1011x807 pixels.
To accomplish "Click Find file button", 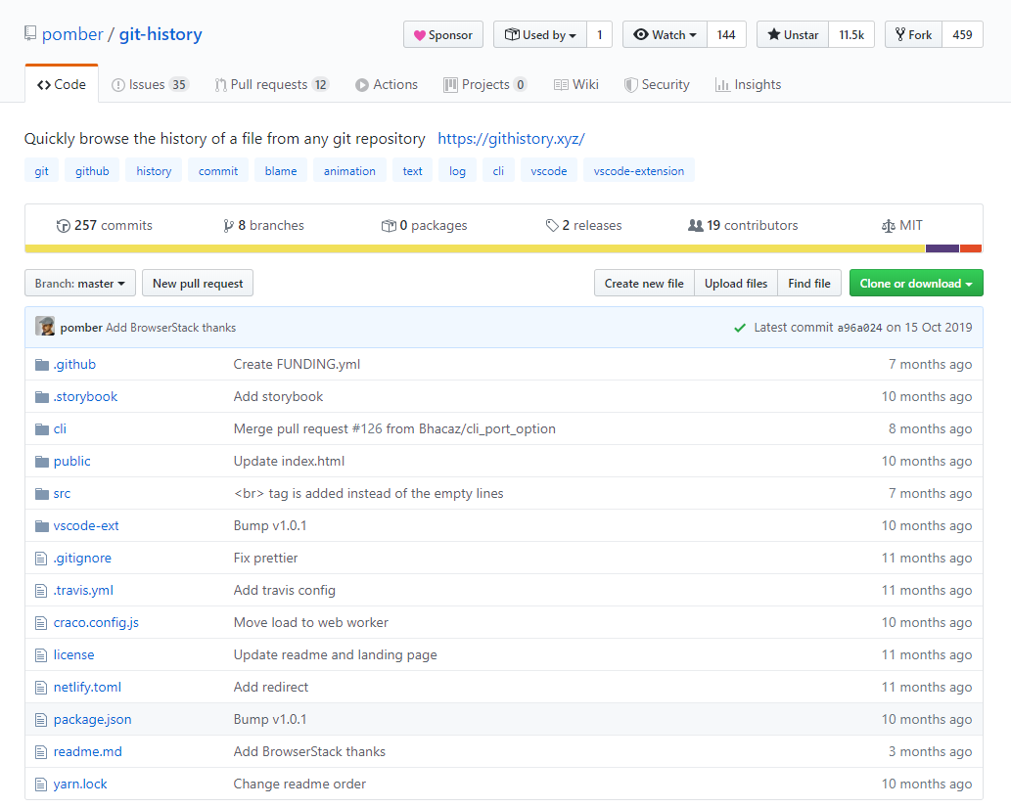I will (x=809, y=283).
